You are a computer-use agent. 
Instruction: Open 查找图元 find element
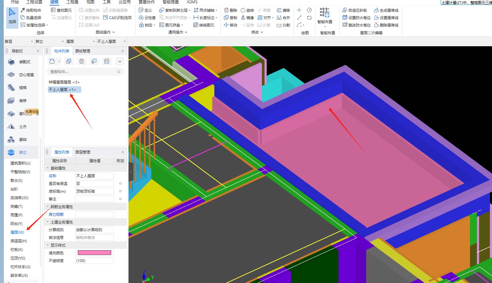pyautogui.click(x=61, y=10)
